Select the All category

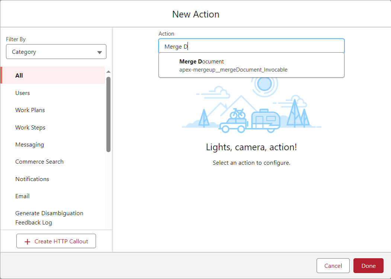click(53, 75)
